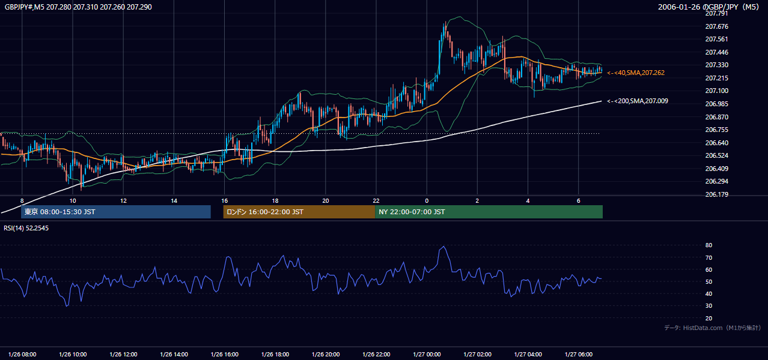Click the 1/26 16:00 date label
The height and width of the screenshot is (360, 768).
pos(224,354)
